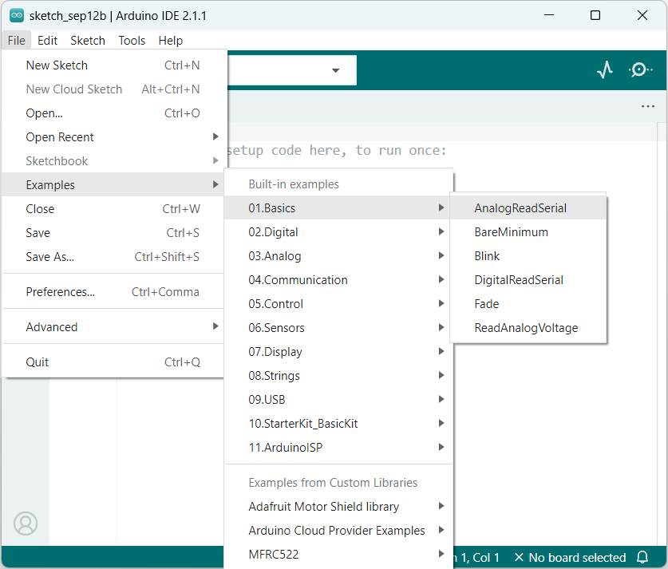668x569 pixels.
Task: Click the notifications bell in status bar
Action: 642,558
